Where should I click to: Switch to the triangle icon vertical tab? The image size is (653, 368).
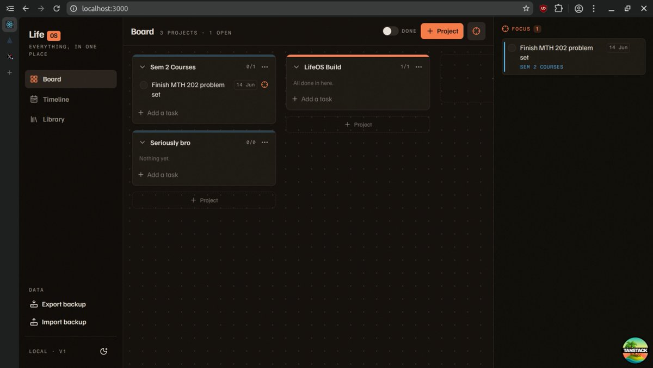click(9, 40)
